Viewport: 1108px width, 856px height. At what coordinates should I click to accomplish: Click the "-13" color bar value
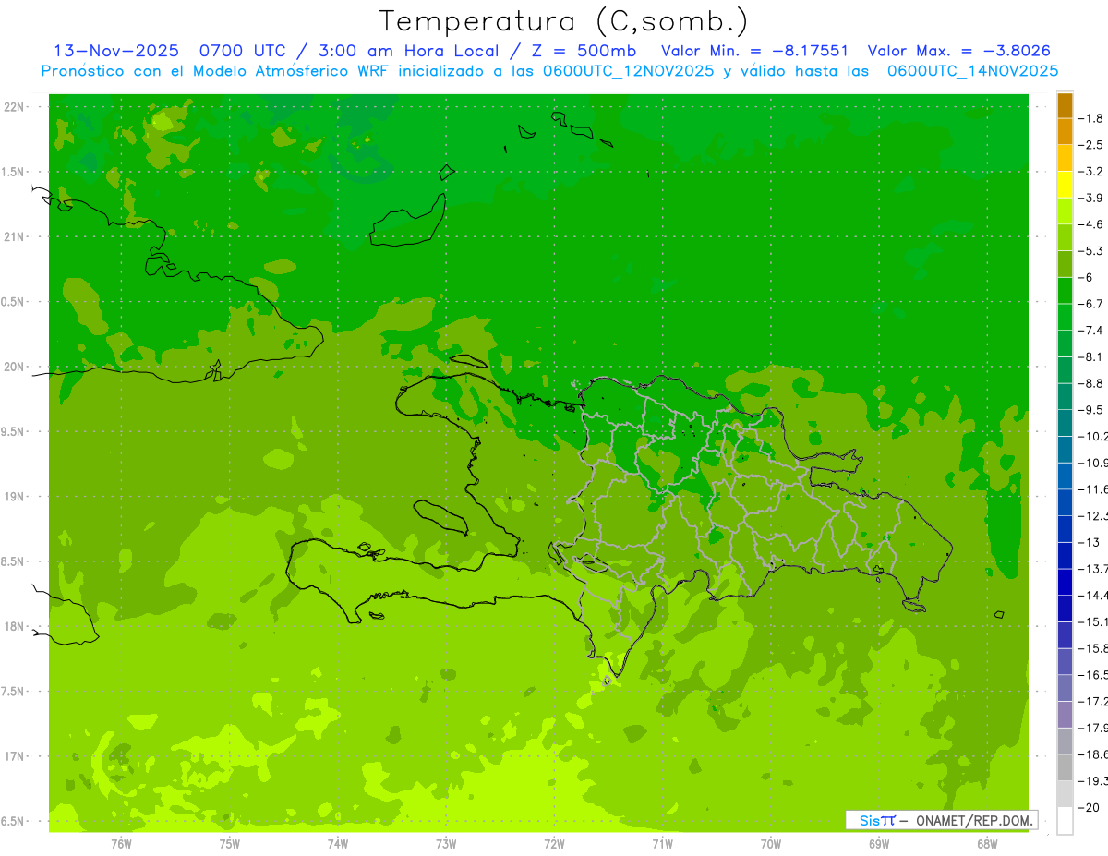1089,542
